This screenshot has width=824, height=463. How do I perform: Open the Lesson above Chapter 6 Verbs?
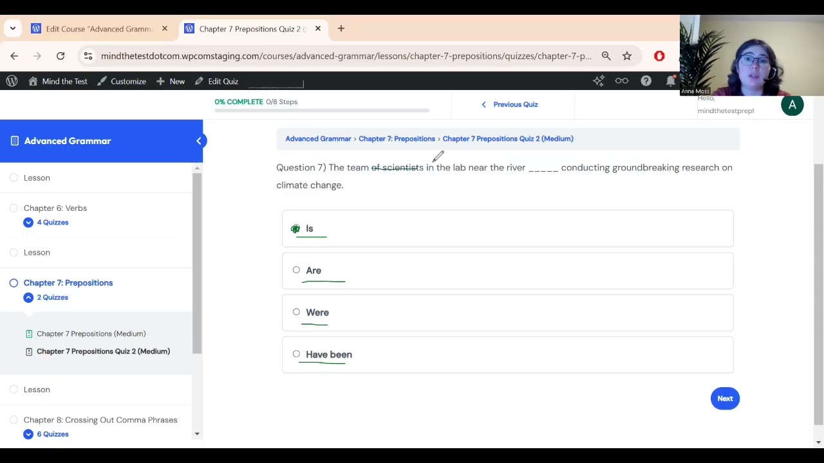coord(37,177)
